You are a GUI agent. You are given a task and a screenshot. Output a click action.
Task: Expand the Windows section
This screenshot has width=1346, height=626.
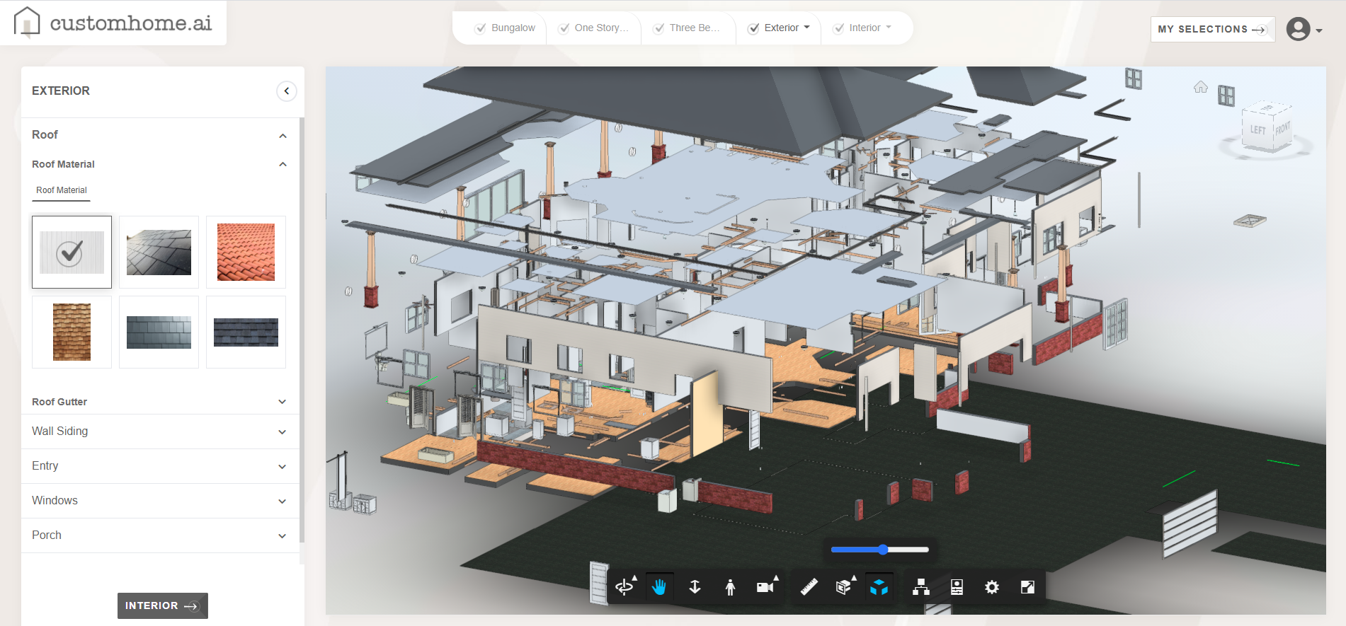283,501
